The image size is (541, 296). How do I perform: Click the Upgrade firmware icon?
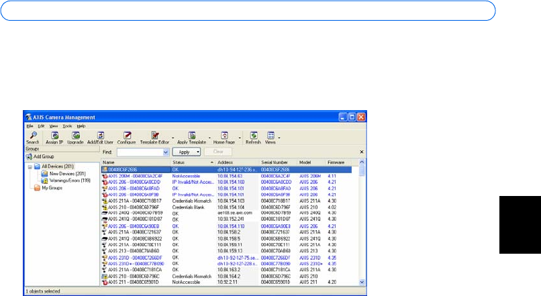point(75,137)
